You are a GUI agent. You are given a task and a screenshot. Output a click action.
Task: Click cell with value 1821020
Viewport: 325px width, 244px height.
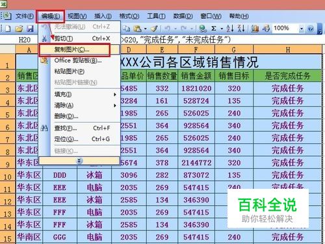[196, 88]
